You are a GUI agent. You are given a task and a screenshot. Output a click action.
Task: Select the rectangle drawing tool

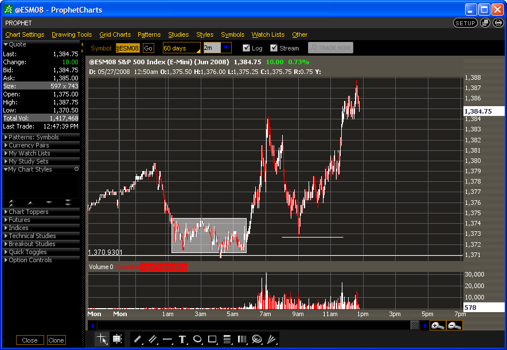click(x=212, y=339)
